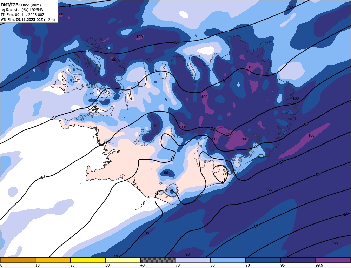
Task: Click the '80' legend tick label
Action: point(212,265)
